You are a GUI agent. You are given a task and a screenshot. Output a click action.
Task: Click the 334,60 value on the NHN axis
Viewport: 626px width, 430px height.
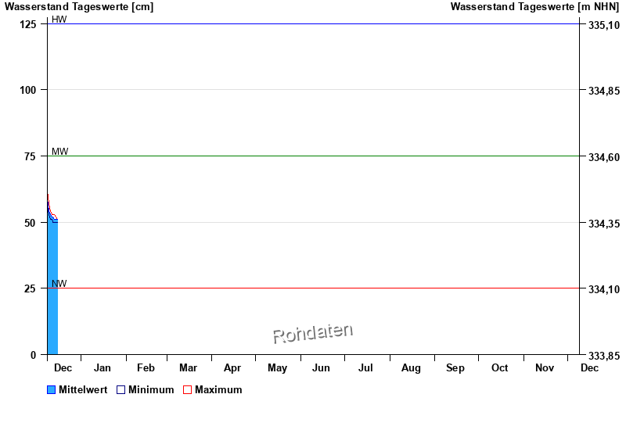(603, 157)
